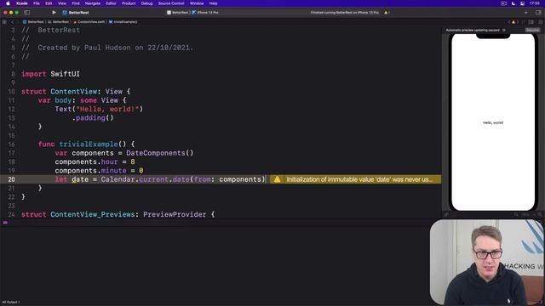Click 'ContentView' struct name on line 10
The height and width of the screenshot is (306, 545).
74,92
